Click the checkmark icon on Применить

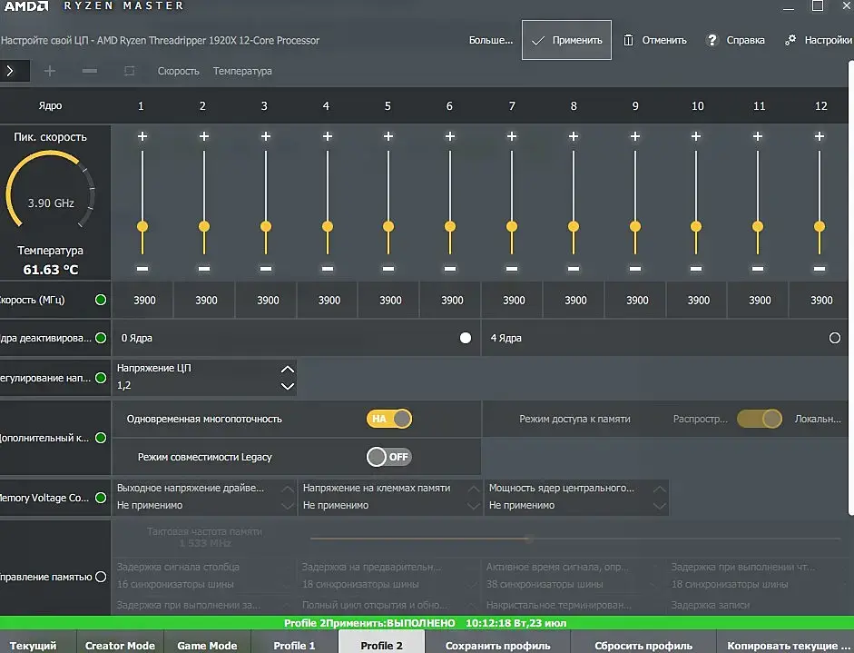[x=538, y=40]
